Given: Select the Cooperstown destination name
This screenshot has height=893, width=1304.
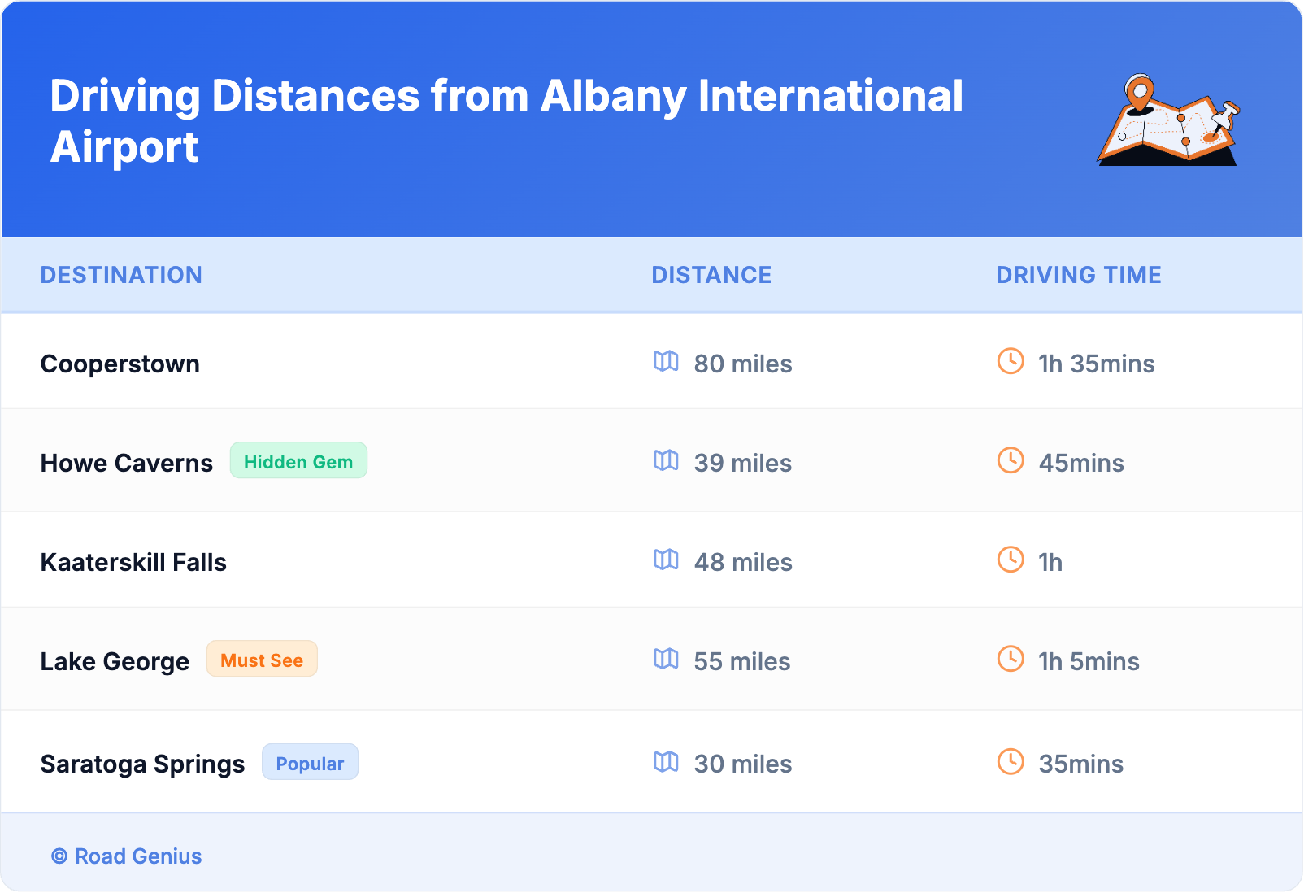Looking at the screenshot, I should 120,364.
